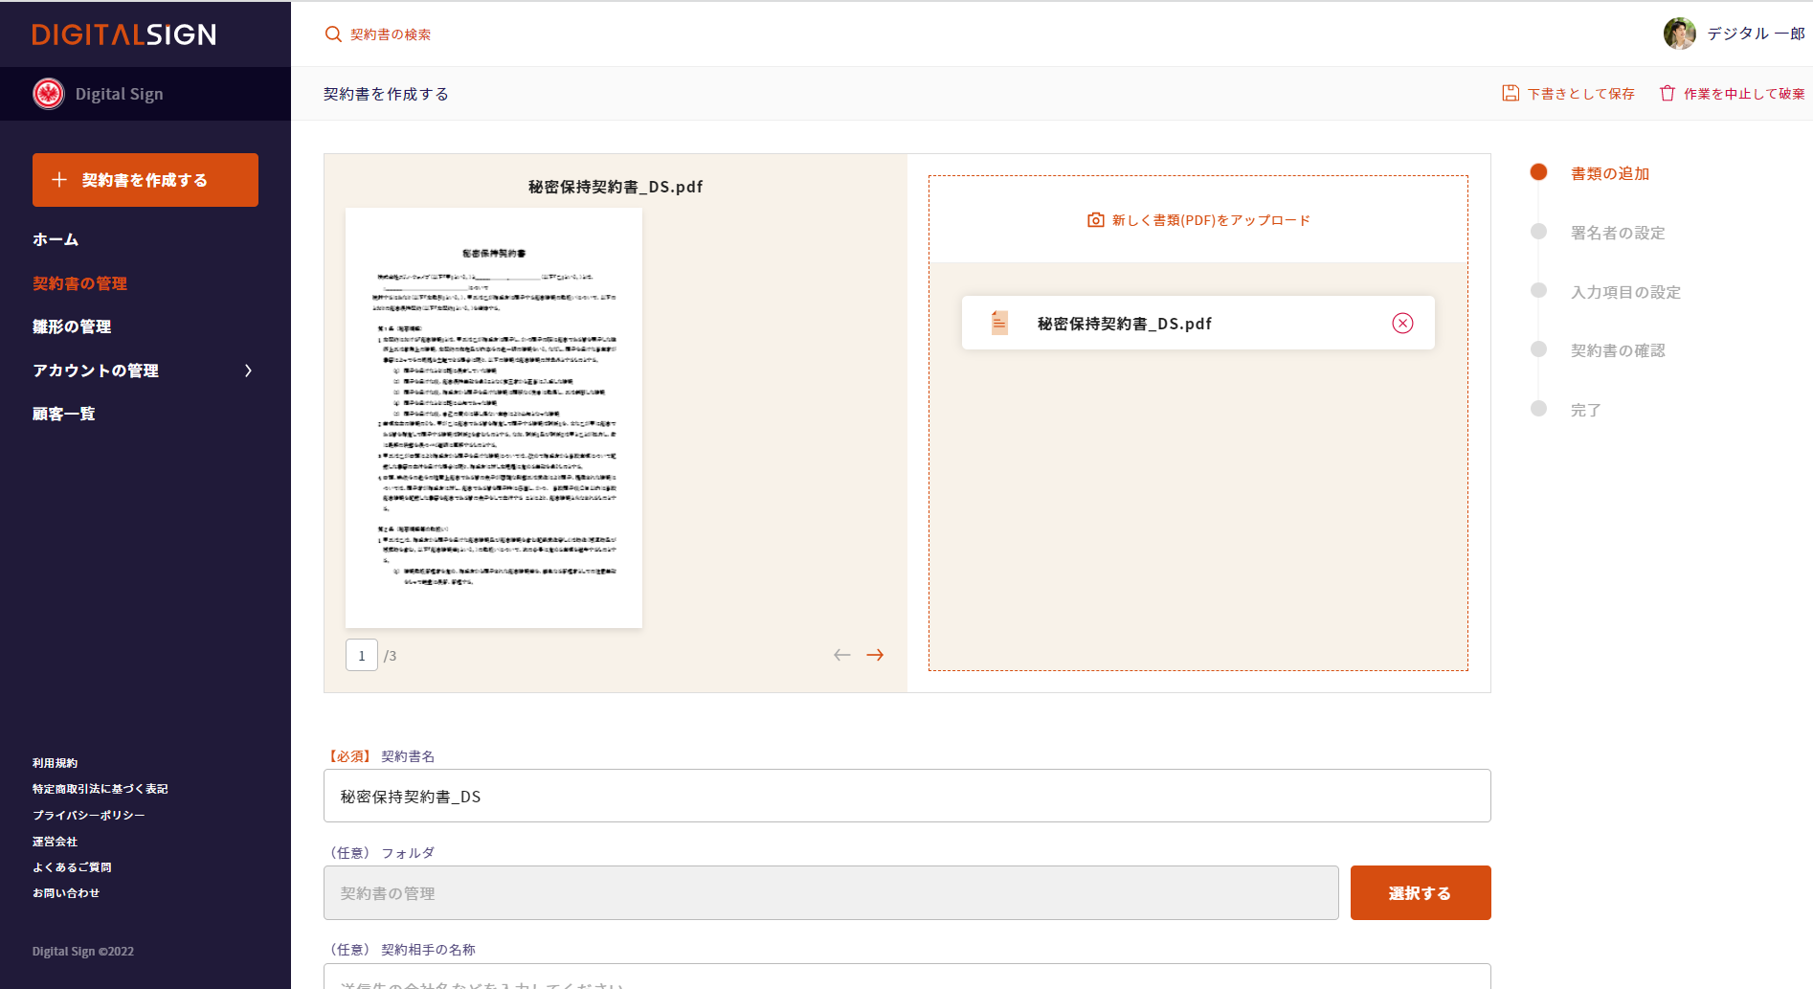This screenshot has width=1813, height=989.
Task: Open 顧客一覧 in the sidebar
Action: [64, 414]
